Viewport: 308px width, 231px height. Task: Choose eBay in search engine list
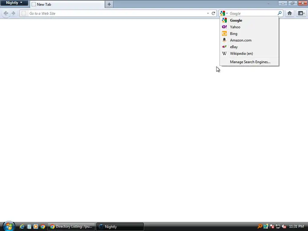[x=249, y=47]
